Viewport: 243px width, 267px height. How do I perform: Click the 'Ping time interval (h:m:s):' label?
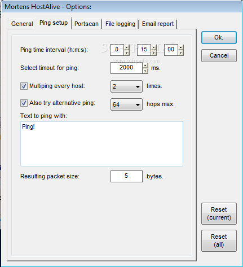pos(54,50)
